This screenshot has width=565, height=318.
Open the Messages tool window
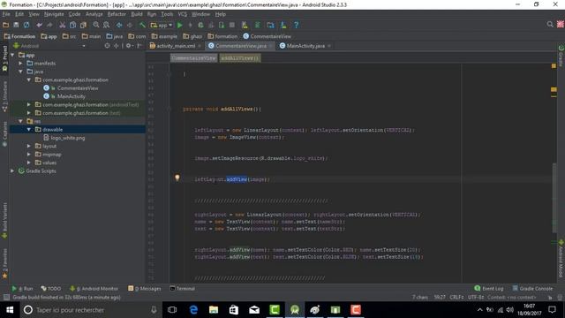click(x=145, y=289)
